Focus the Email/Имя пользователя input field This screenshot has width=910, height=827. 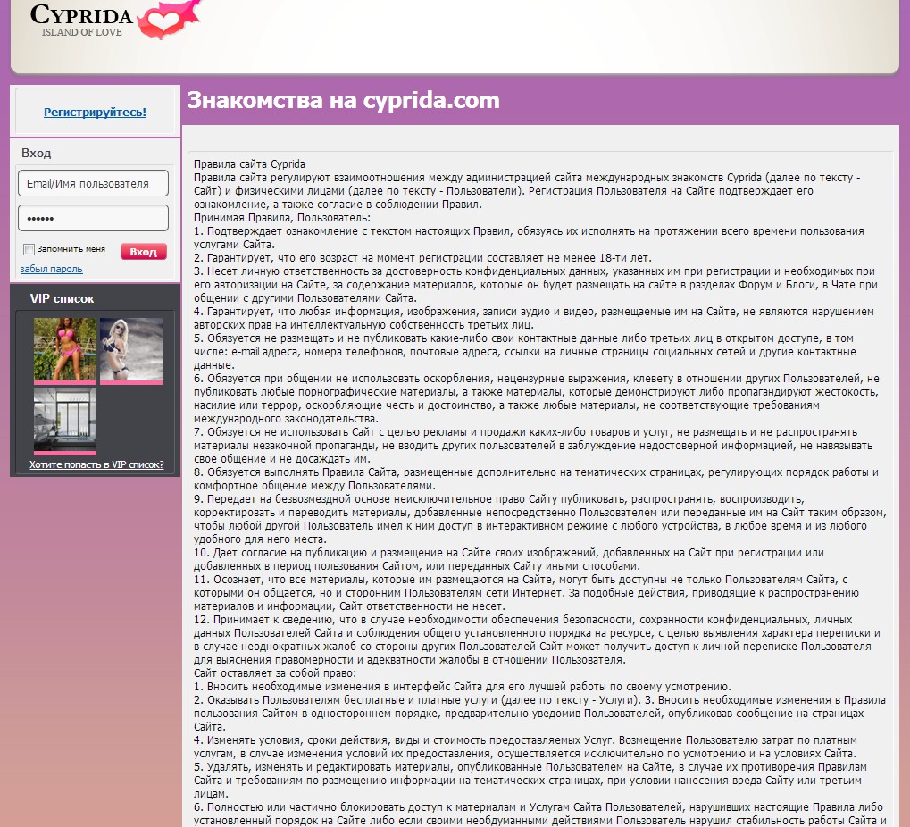(94, 183)
